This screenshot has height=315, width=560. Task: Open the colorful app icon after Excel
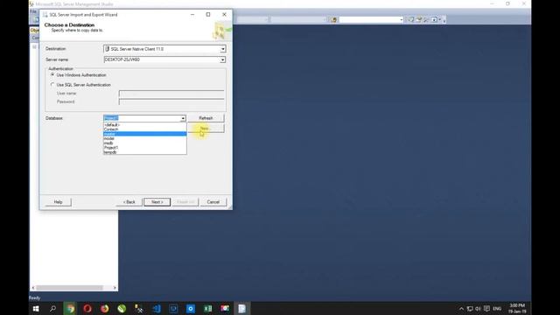click(225, 309)
